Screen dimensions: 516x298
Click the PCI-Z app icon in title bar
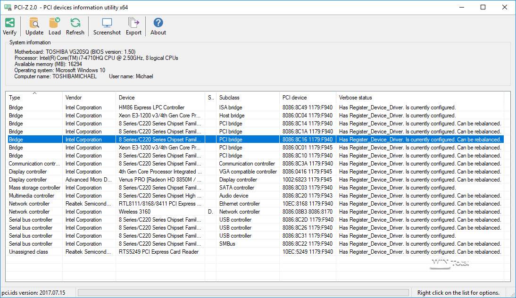click(8, 7)
